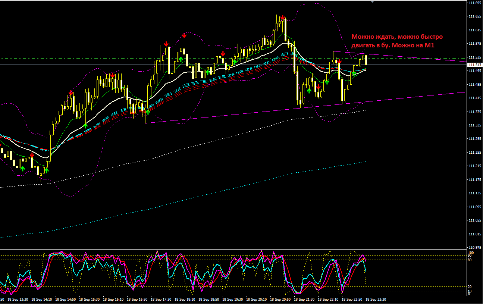Click time axis label 18 Sep 13:30
This screenshot has height=304, width=483.
[18, 299]
